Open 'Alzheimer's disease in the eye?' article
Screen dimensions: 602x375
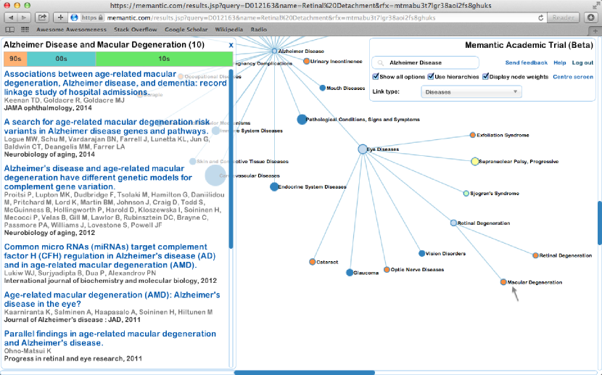pos(112,300)
